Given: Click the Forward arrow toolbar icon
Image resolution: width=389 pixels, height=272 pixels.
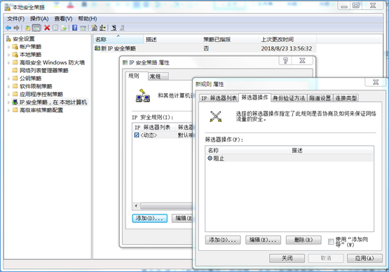Looking at the screenshot, I should tap(16, 28).
